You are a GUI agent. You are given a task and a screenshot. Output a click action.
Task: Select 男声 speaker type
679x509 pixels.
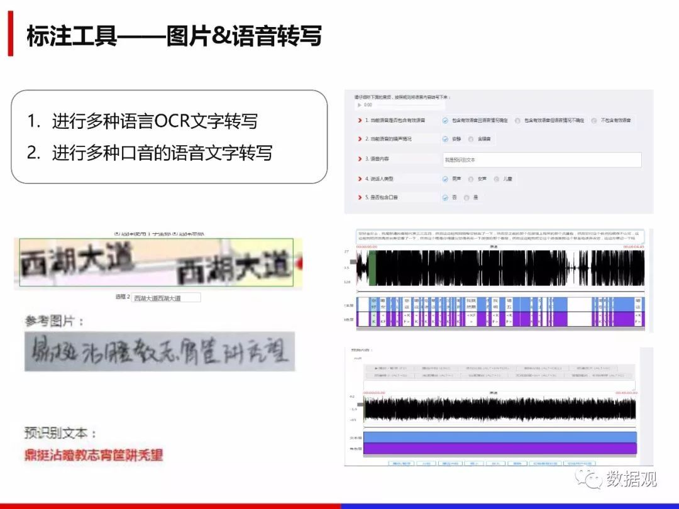445,179
